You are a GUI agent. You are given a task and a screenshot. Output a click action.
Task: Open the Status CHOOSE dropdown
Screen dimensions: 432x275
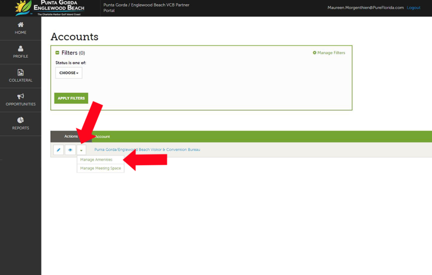[69, 73]
